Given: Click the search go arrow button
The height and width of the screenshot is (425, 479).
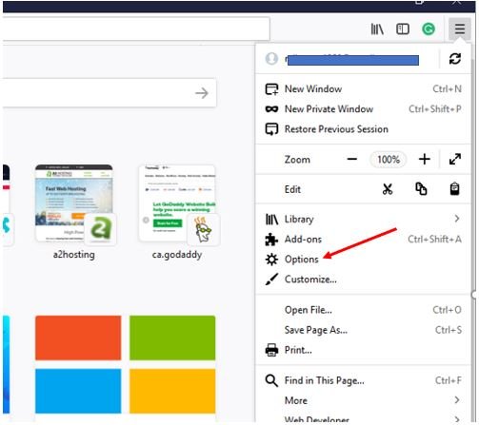Looking at the screenshot, I should pos(202,93).
